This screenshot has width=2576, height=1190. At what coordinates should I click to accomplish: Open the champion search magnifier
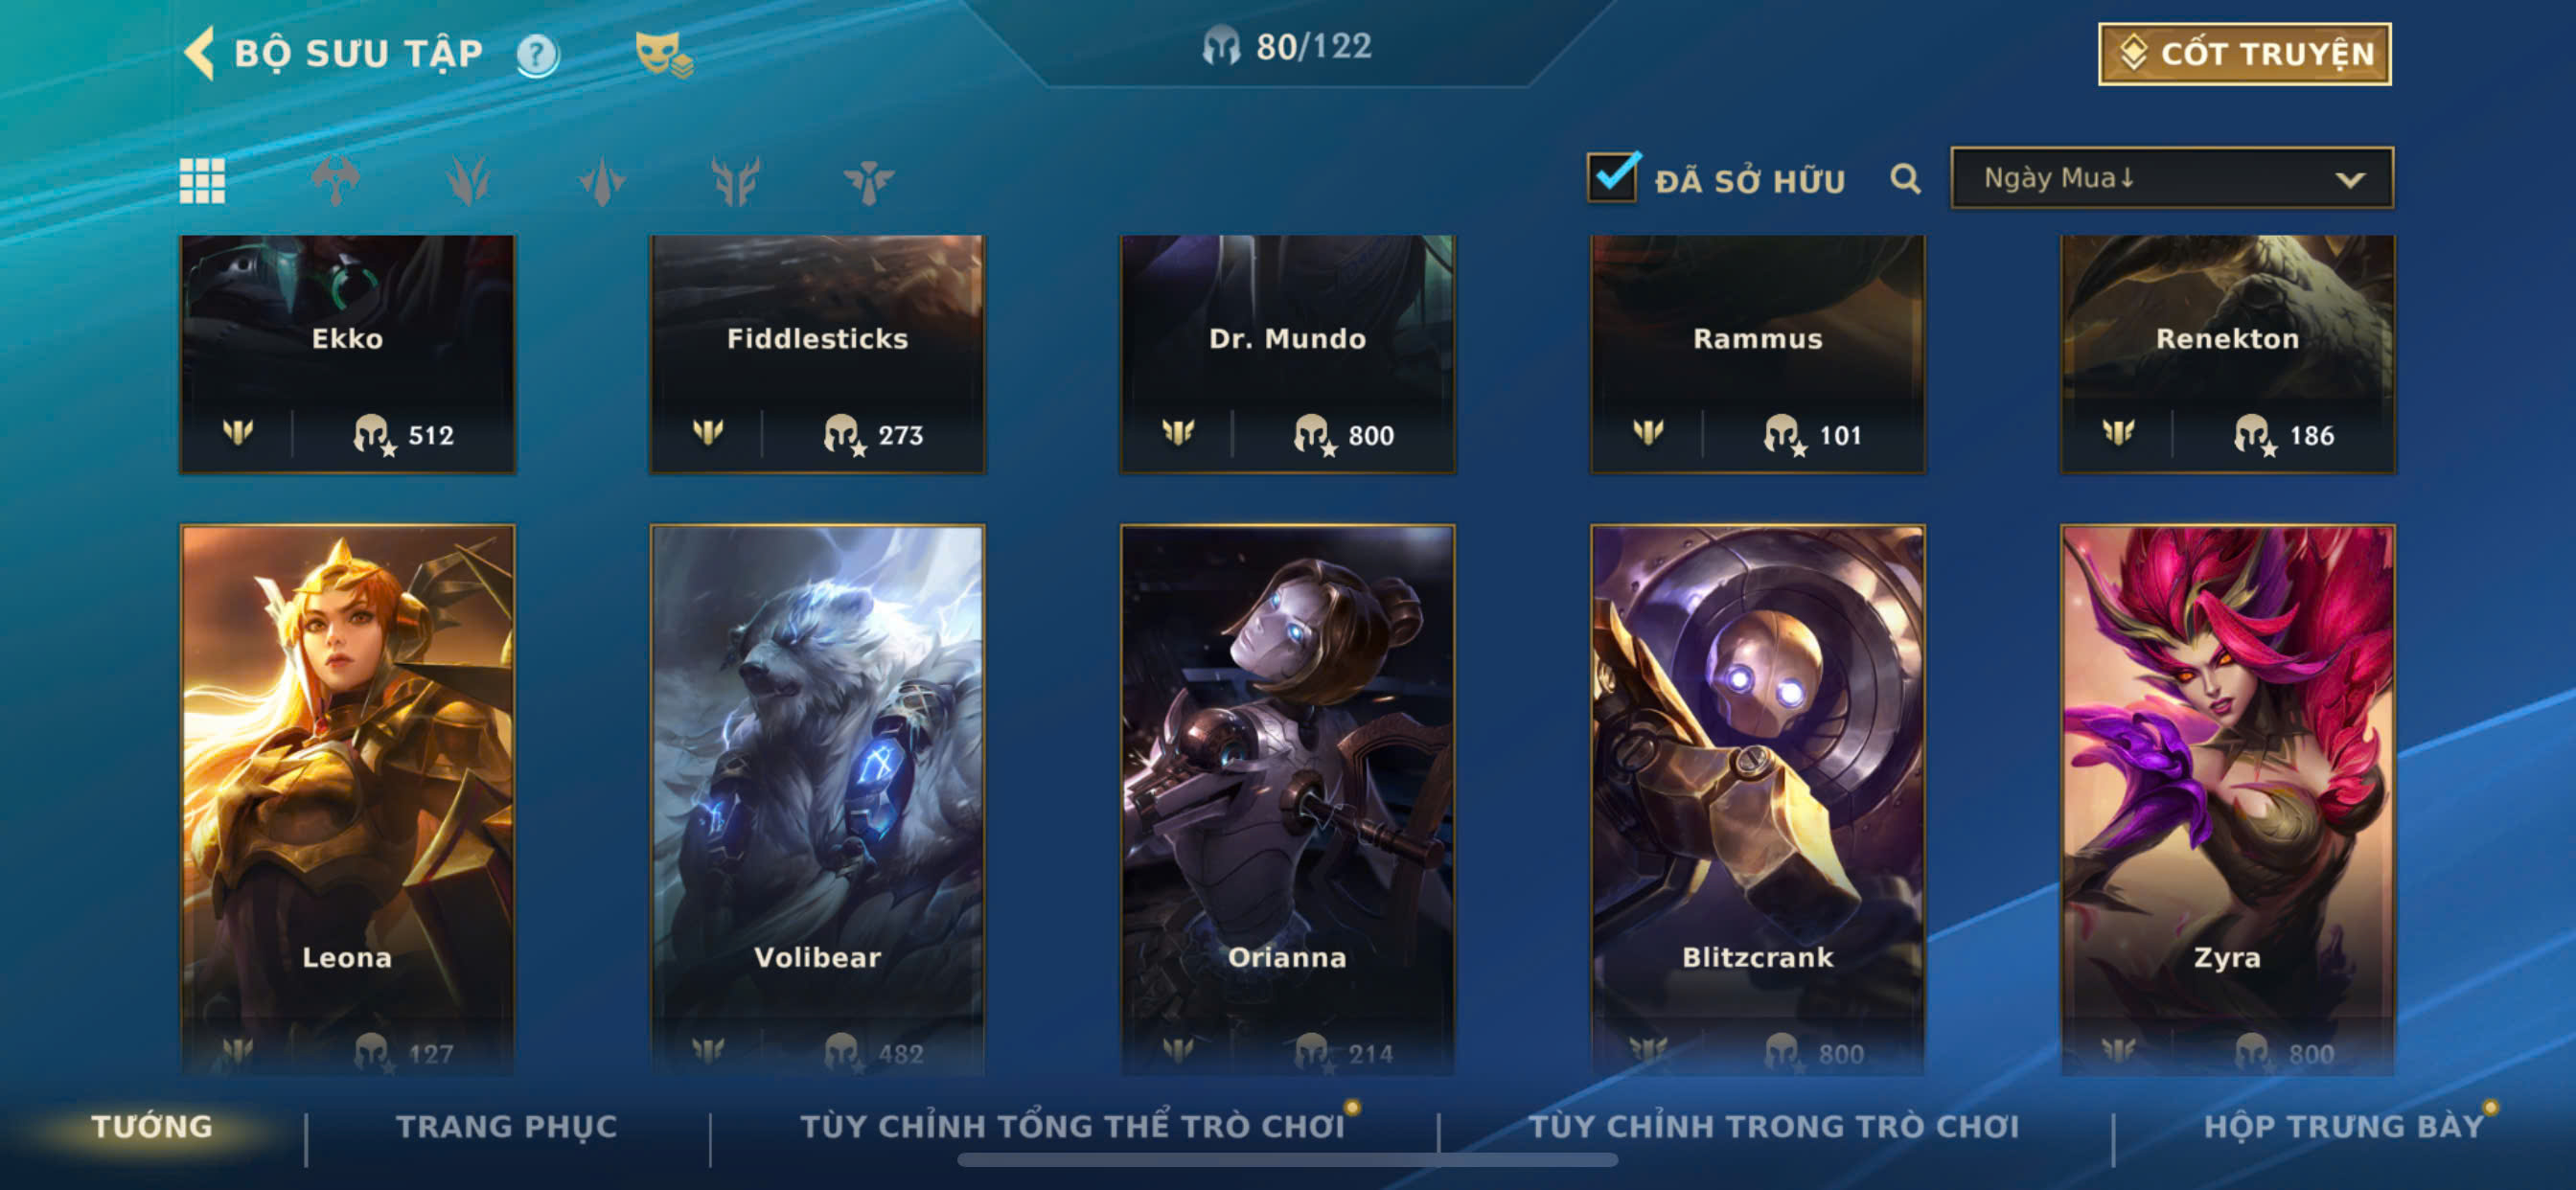tap(1905, 180)
